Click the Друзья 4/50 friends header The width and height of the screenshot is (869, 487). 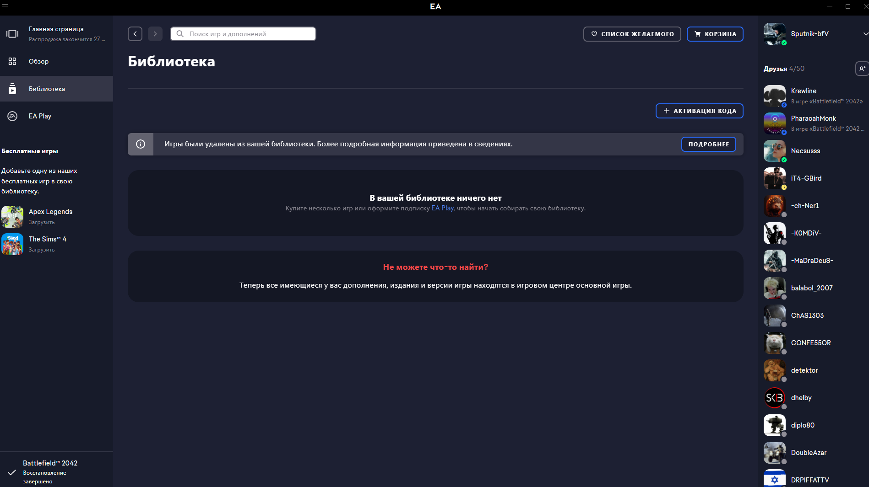pos(784,69)
